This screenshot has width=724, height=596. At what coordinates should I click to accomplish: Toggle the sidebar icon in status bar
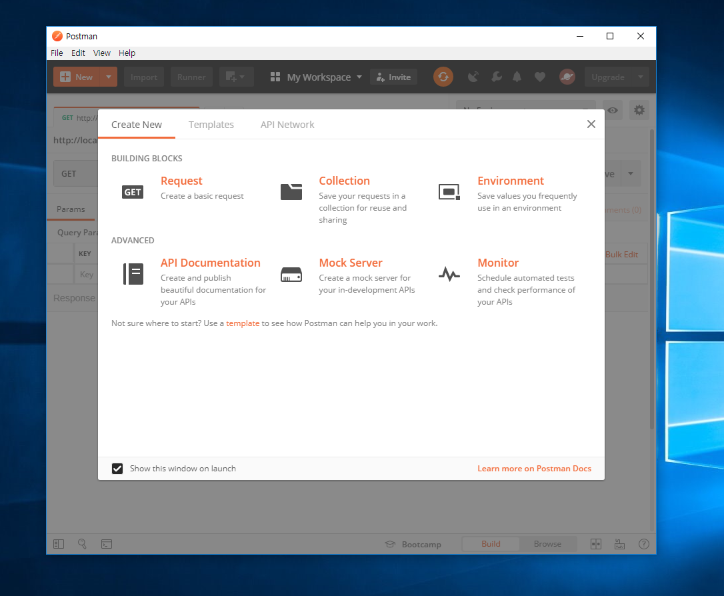59,544
